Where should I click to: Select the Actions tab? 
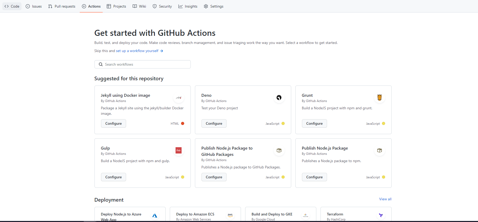(x=91, y=6)
